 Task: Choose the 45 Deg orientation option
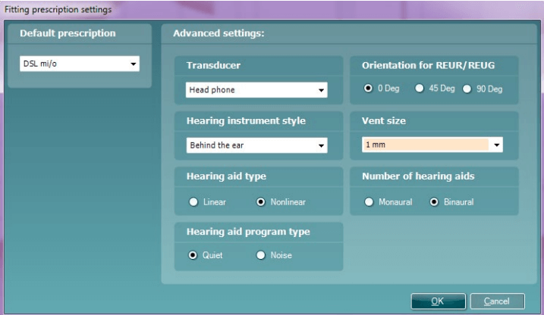click(420, 89)
